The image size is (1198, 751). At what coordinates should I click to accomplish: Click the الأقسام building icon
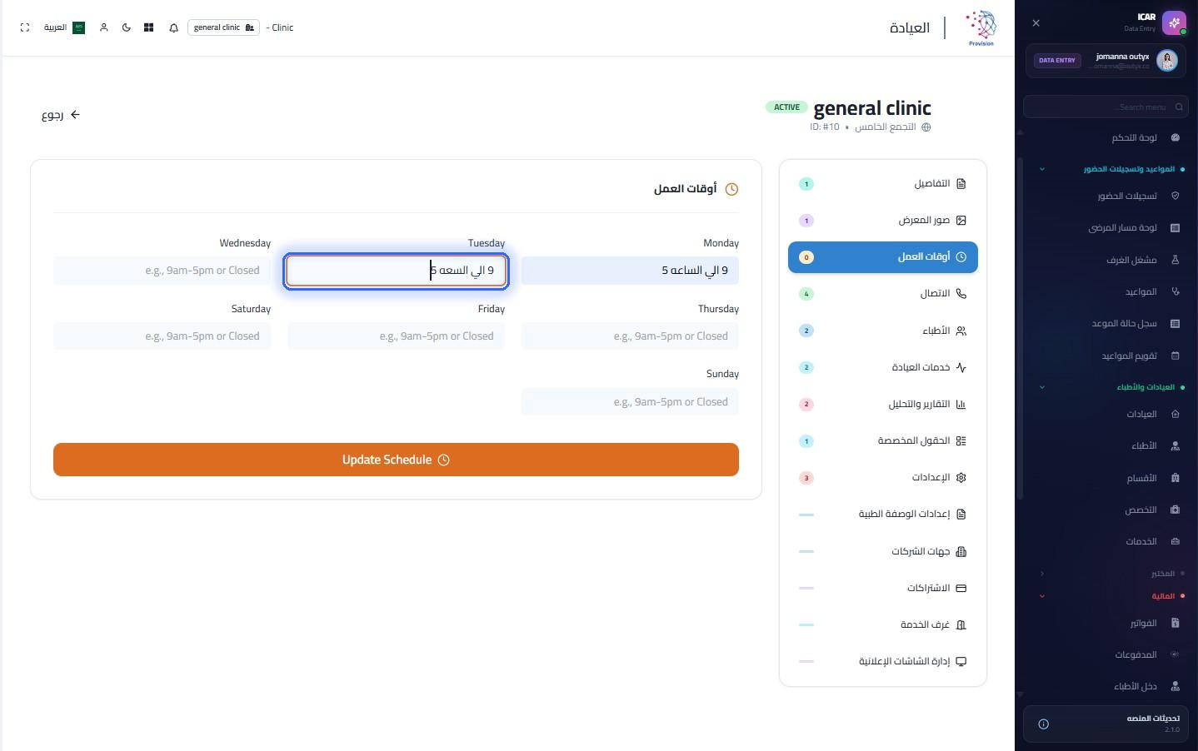pyautogui.click(x=1175, y=478)
